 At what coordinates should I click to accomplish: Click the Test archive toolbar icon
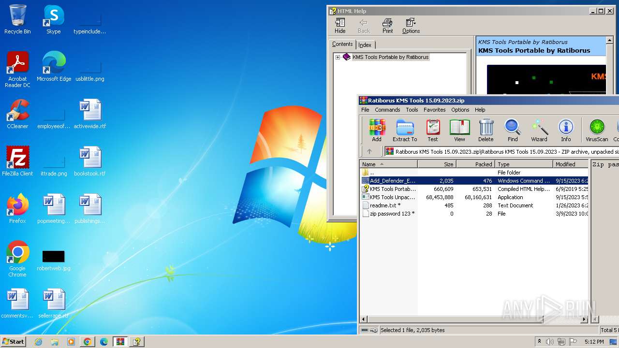coord(433,130)
